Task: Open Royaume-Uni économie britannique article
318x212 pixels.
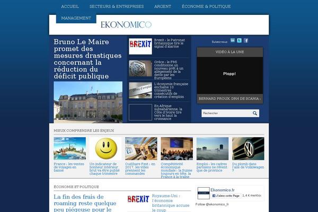Action: (171, 203)
